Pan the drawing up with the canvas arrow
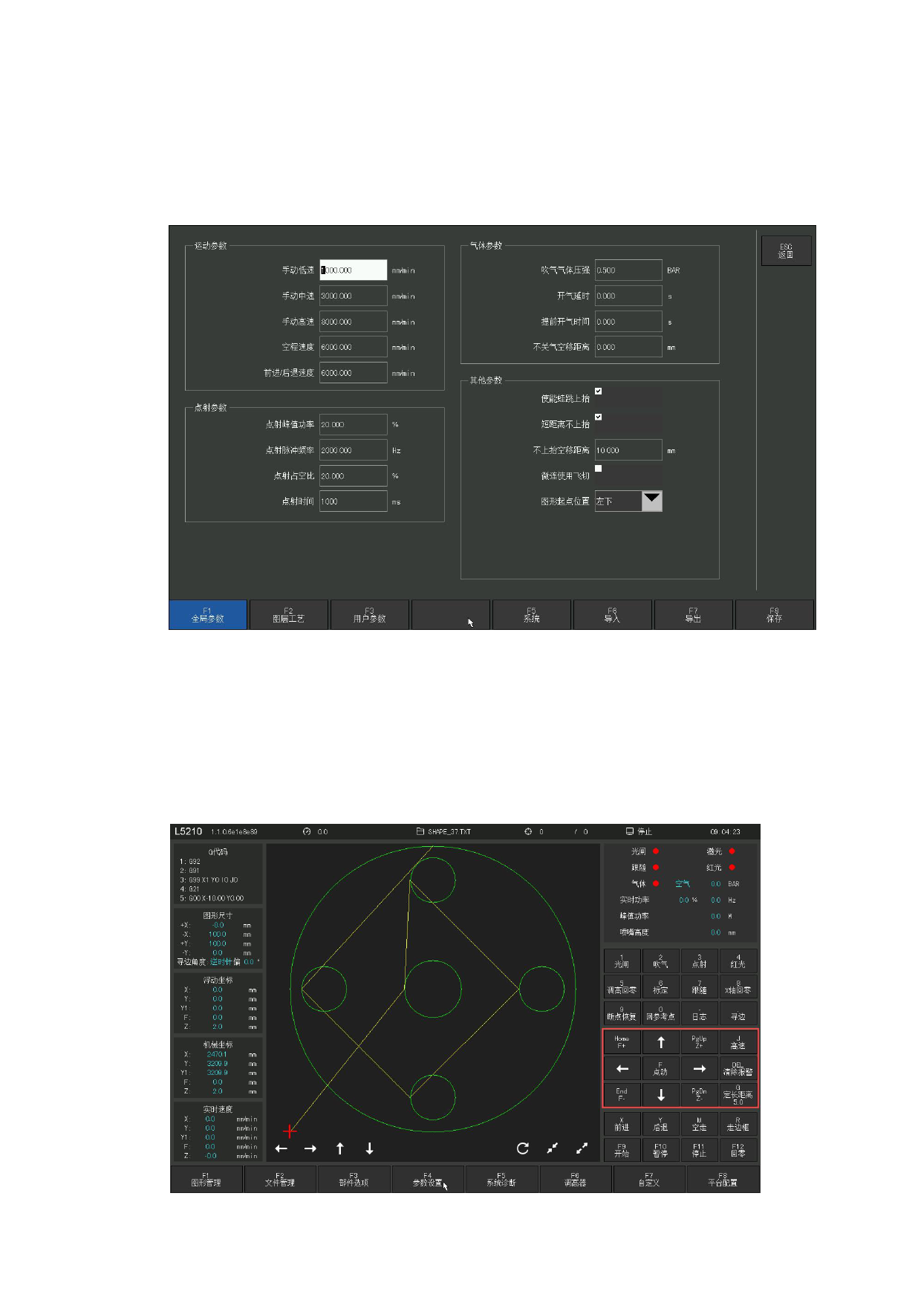Image resolution: width=921 pixels, height=1303 pixels. (340, 1148)
